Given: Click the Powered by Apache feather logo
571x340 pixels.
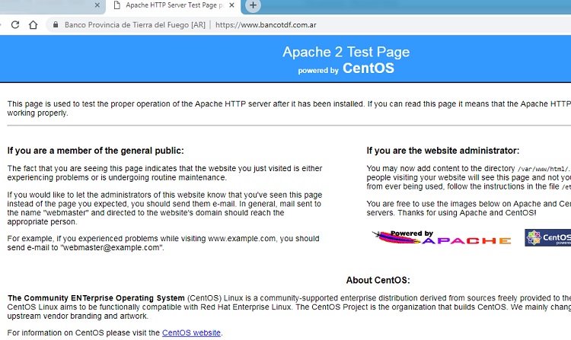Looking at the screenshot, I should (441, 238).
